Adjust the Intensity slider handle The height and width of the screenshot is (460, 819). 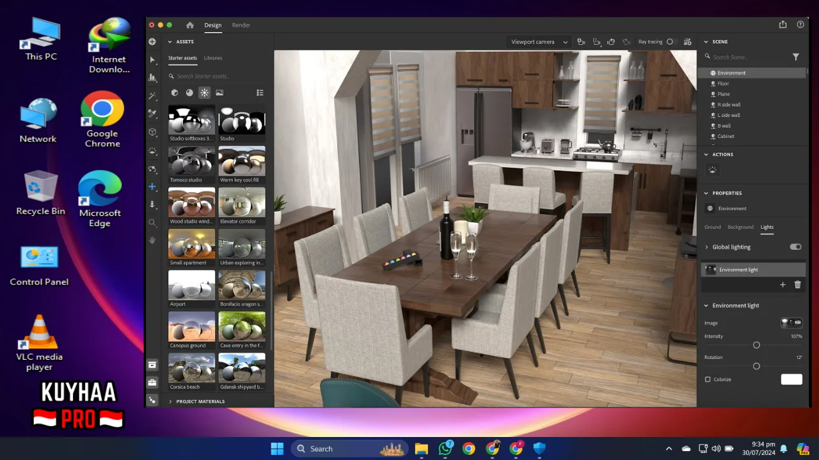[756, 345]
